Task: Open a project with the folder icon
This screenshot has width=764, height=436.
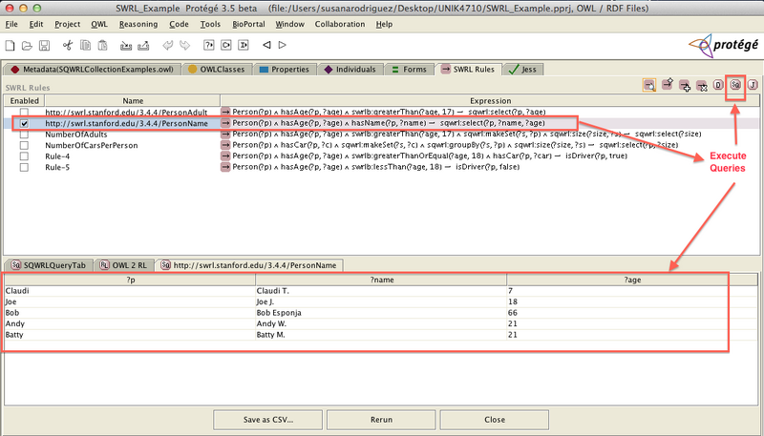Action: click(x=28, y=45)
